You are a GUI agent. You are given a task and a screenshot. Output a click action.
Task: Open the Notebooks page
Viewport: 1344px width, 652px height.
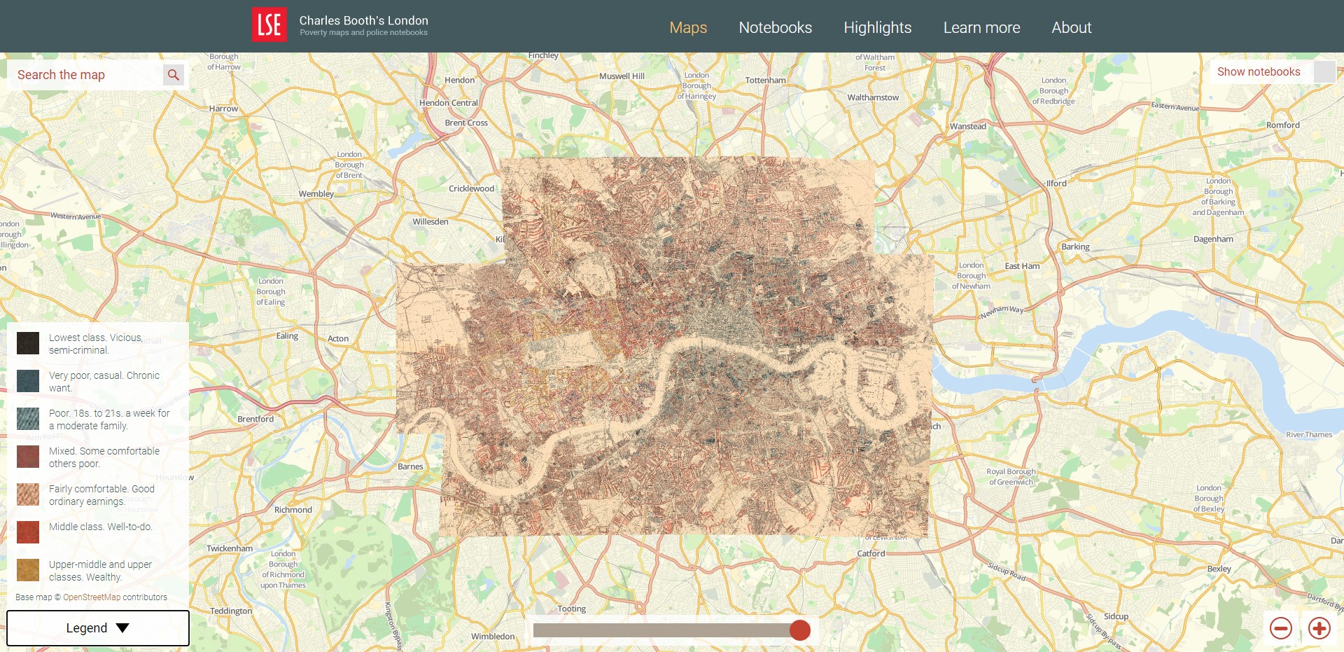pos(775,27)
